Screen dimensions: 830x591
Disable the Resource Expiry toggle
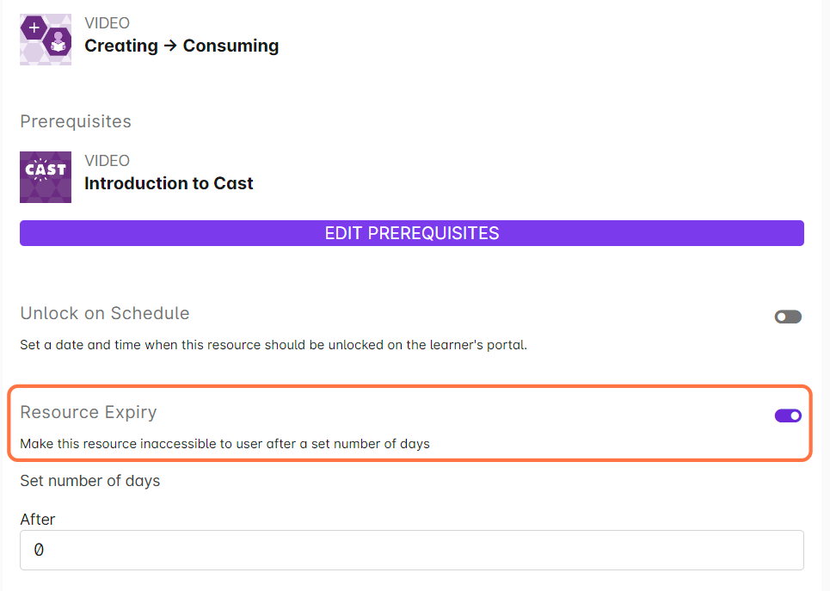pyautogui.click(x=787, y=416)
